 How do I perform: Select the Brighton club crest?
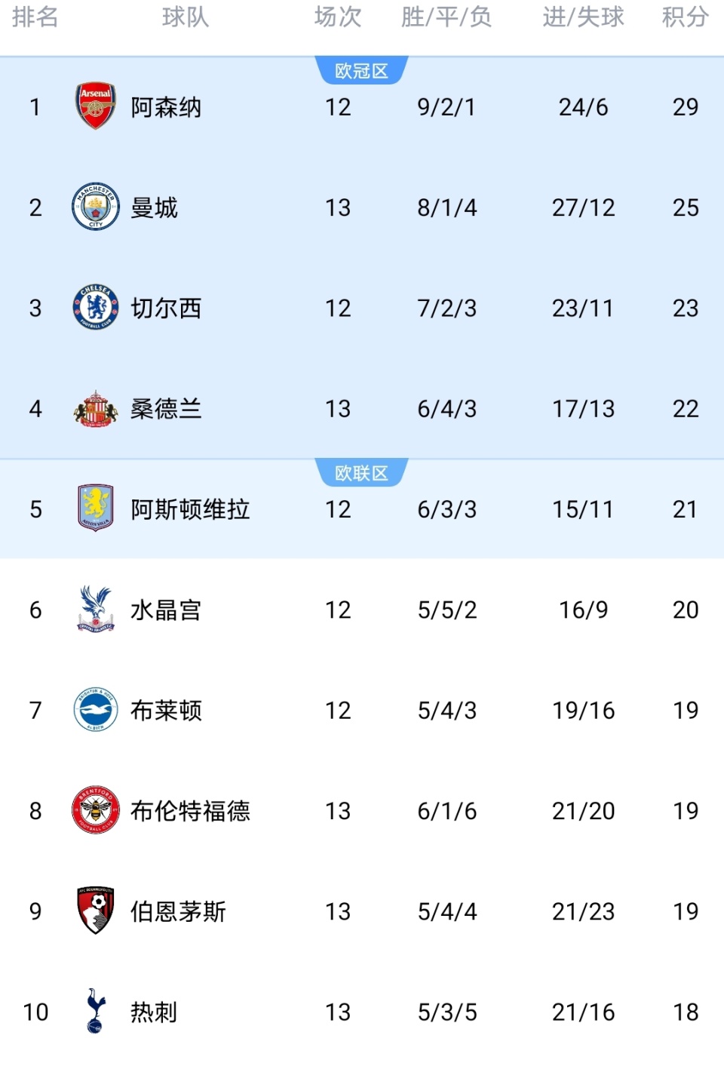pyautogui.click(x=96, y=710)
